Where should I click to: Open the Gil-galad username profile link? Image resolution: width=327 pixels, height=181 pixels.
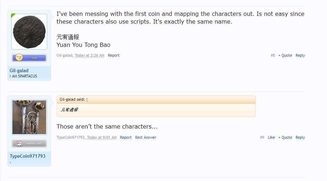tap(19, 70)
